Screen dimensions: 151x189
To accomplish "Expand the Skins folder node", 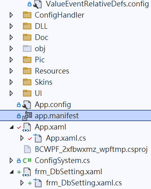I will 11,82.
